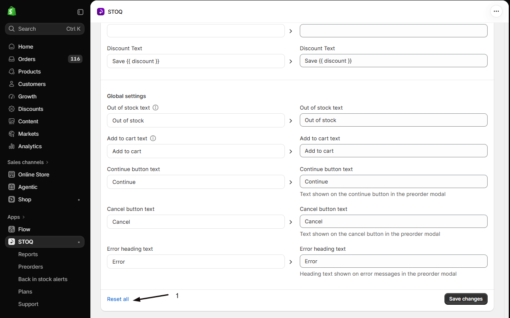Edit the right Out of stock field
The width and height of the screenshot is (510, 318).
(393, 120)
